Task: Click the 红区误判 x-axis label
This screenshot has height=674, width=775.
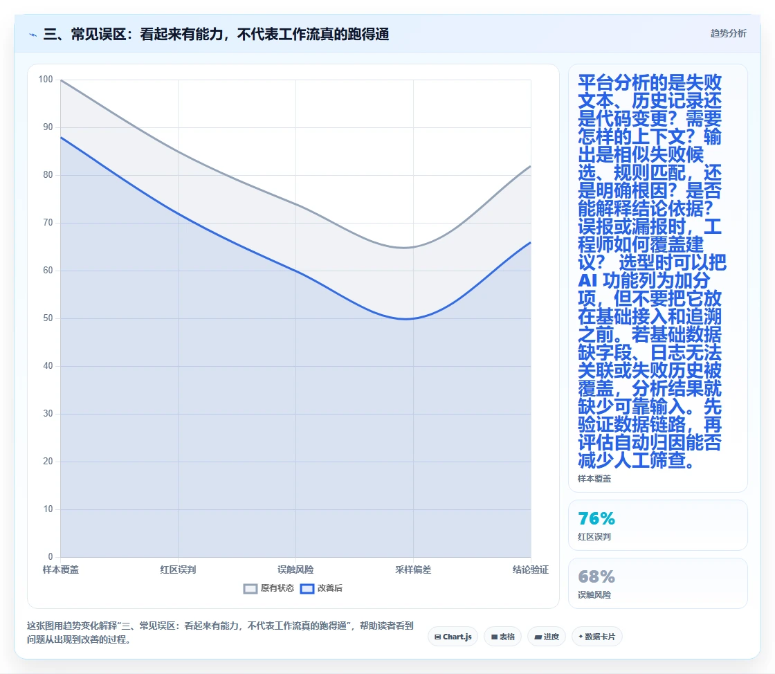Action: tap(178, 570)
